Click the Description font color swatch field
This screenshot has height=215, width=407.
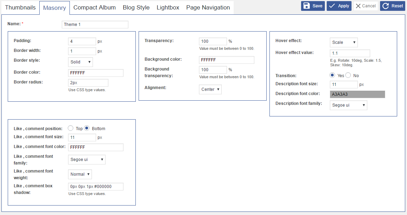(357, 94)
